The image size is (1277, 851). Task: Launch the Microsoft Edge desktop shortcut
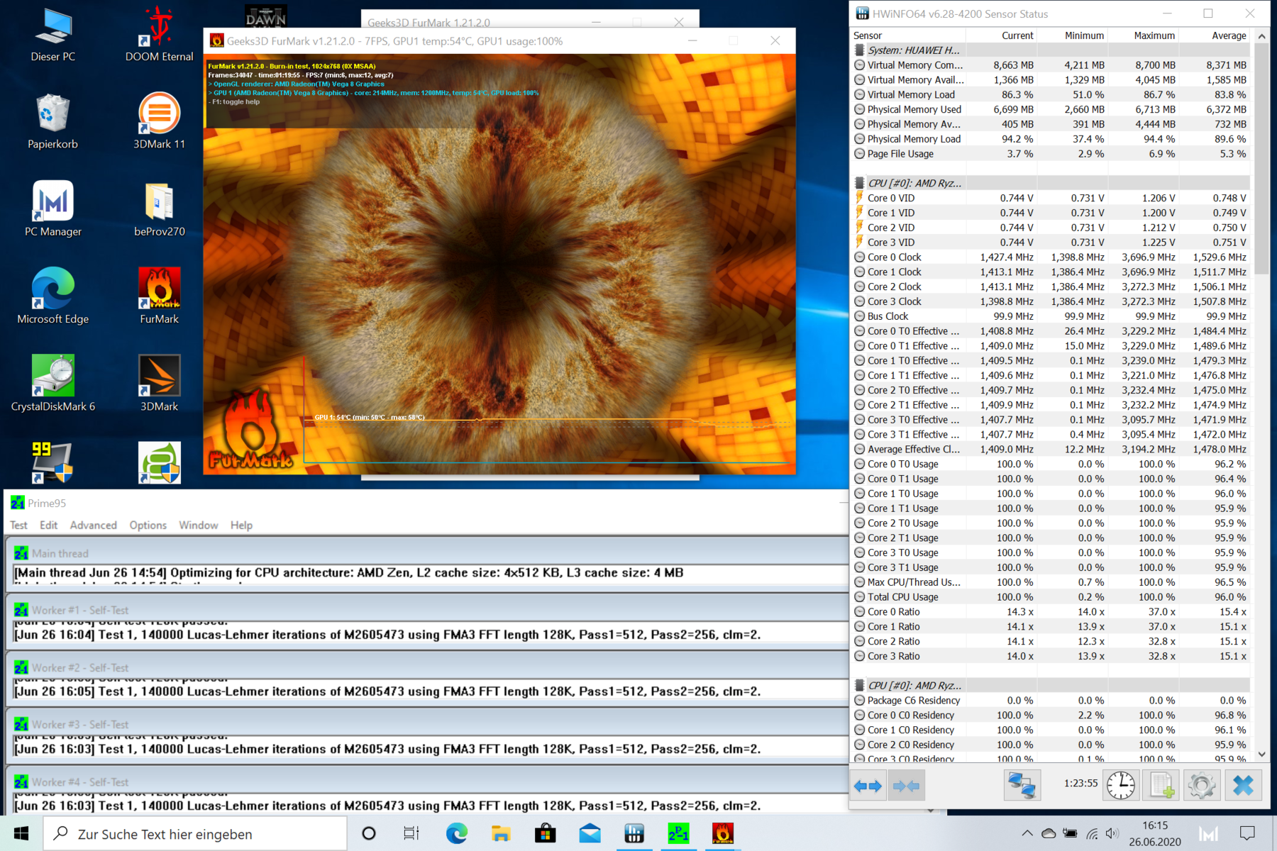click(x=53, y=296)
